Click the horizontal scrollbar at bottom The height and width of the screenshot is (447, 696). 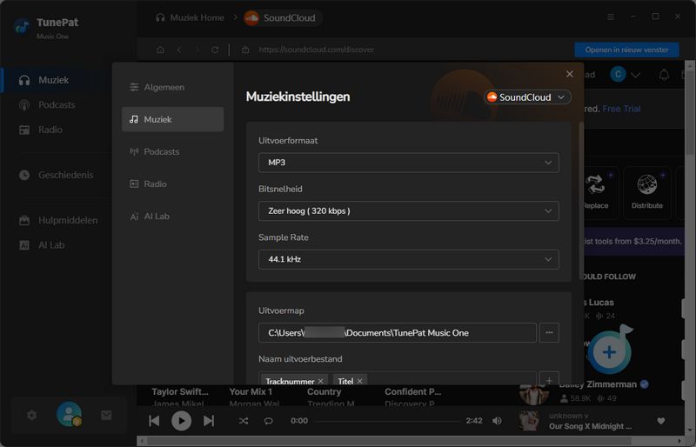388,441
